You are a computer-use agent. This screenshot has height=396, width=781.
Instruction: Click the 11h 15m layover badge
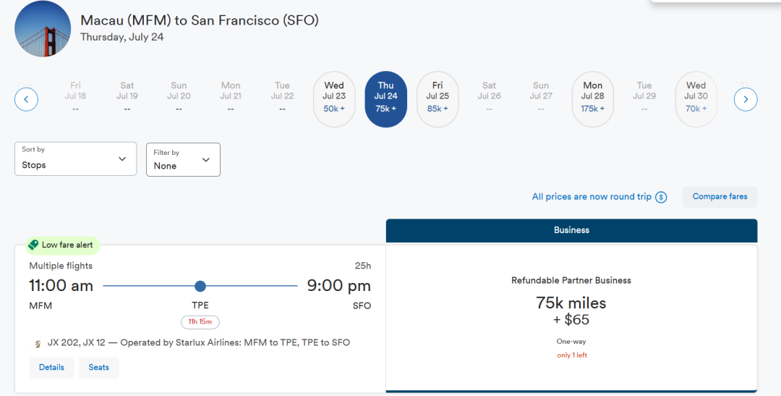200,322
